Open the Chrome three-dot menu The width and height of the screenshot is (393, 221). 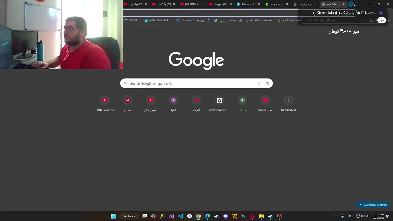click(x=388, y=13)
